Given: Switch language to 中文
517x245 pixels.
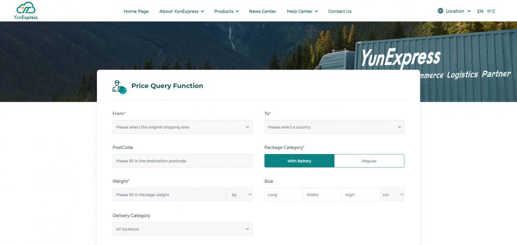Looking at the screenshot, I should click(491, 11).
